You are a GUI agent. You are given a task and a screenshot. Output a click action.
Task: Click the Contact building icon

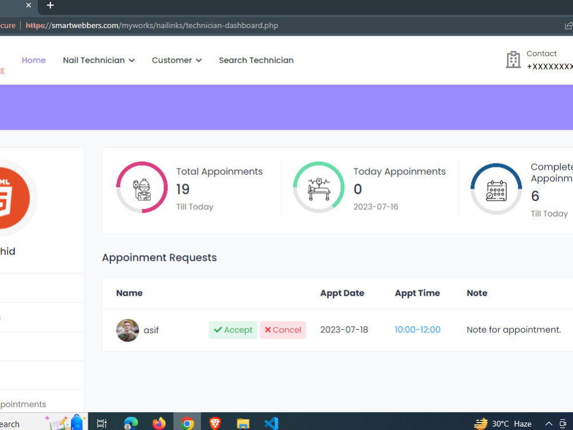click(x=513, y=59)
